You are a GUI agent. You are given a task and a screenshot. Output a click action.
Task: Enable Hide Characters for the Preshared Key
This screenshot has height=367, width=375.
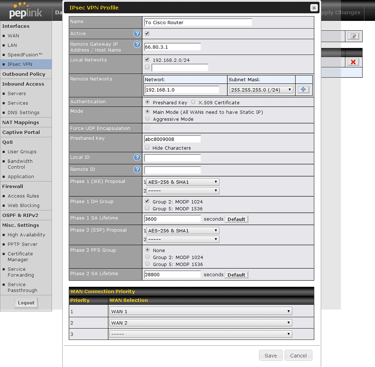(147, 147)
